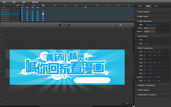Image resolution: width=171 pixels, height=107 pixels.
Task: Zoom in canvas with plus button
Action: click(131, 104)
